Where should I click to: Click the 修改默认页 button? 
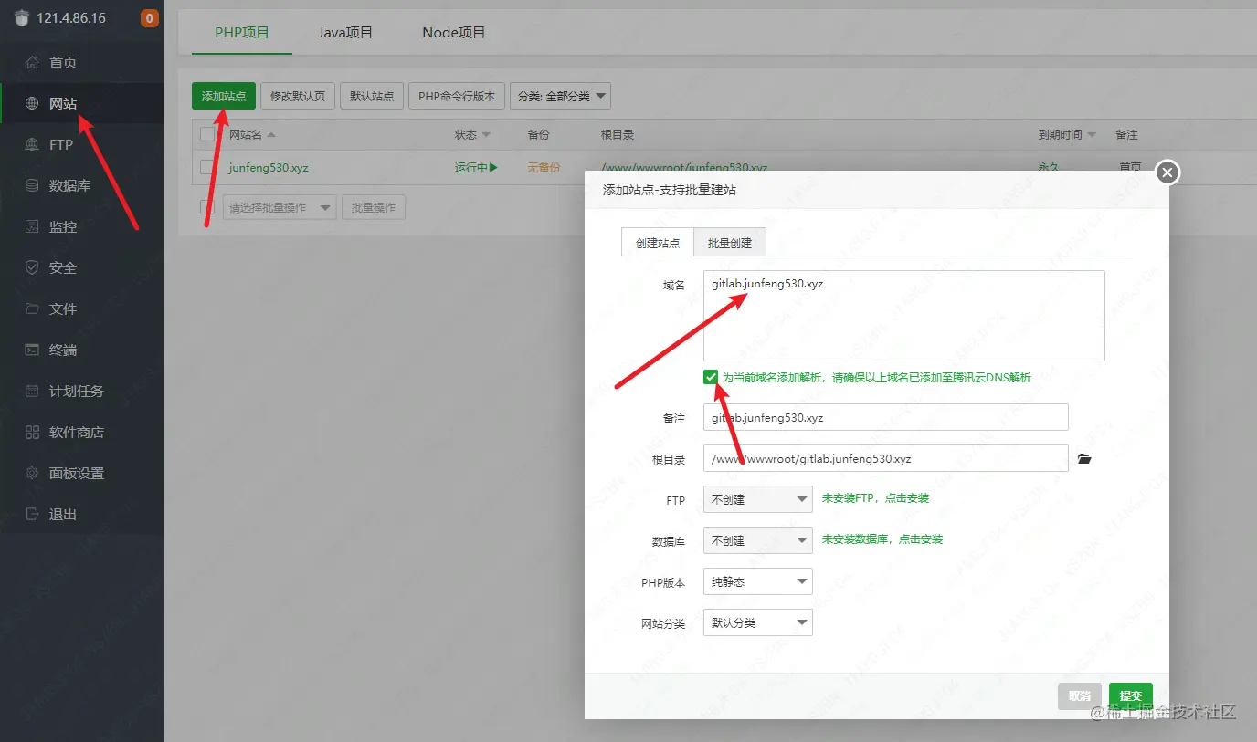pos(298,96)
